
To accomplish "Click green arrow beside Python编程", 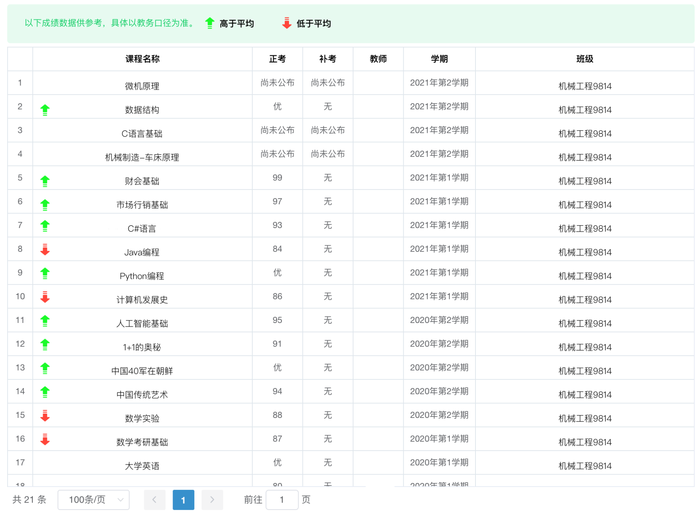I will click(x=45, y=273).
